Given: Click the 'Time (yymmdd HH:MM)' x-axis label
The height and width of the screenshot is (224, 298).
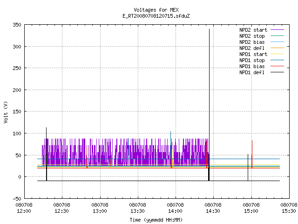Looking at the screenshot, I should [x=156, y=220].
